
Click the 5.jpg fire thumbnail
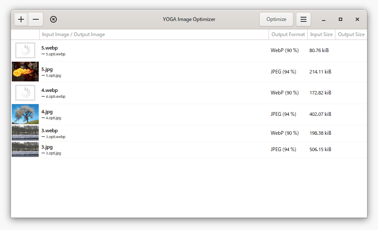(25, 72)
